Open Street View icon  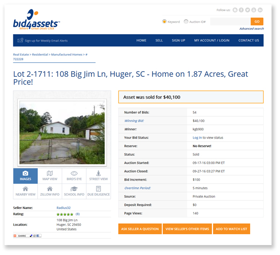(98, 176)
